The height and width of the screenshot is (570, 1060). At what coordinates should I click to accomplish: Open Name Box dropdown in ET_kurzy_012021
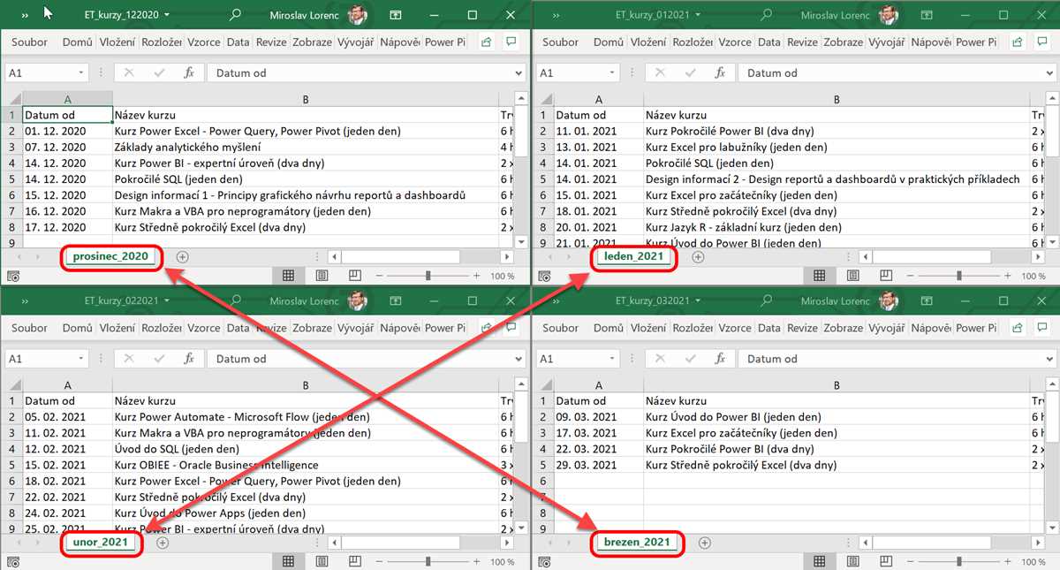pos(612,73)
